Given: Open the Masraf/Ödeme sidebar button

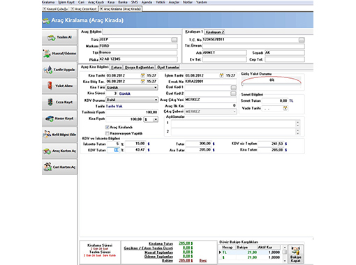Looking at the screenshot, I should [59, 54].
